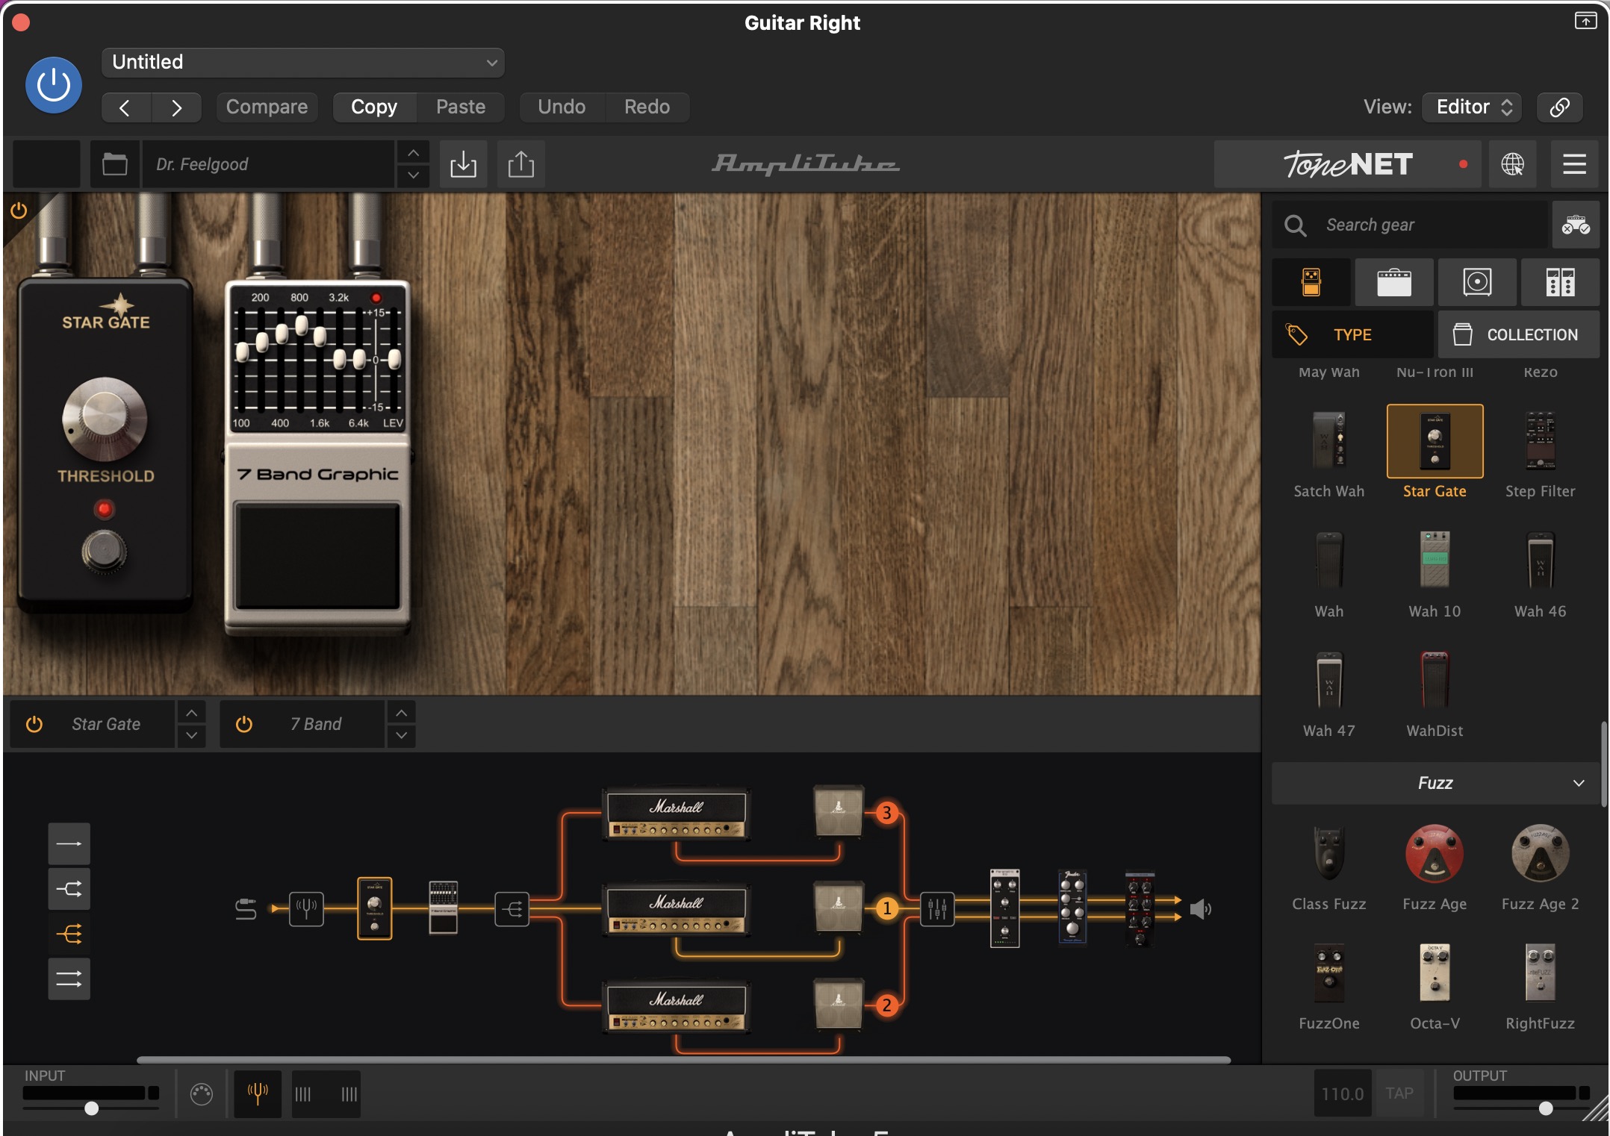The image size is (1610, 1136).
Task: Select the tuner in signal chain
Action: [x=306, y=909]
